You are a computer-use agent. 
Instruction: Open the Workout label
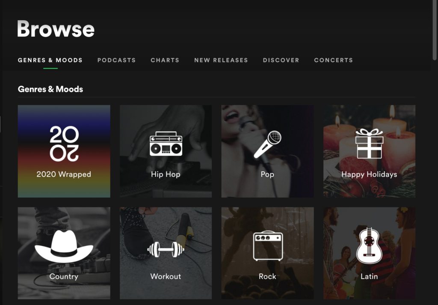point(166,276)
